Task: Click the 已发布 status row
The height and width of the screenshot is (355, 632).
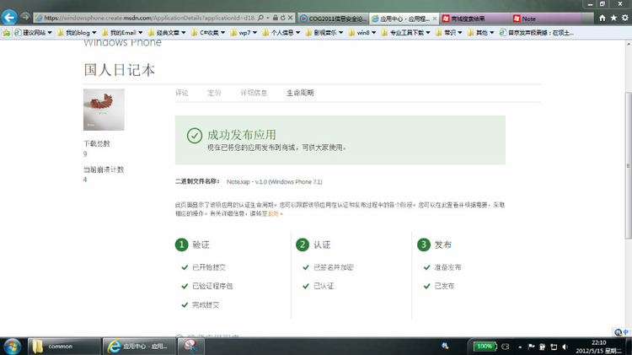Action: coord(439,286)
